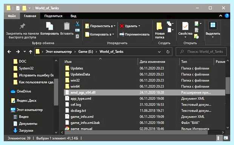Viewport: 234px width, 145px height.
Task: Expand address bar history dropdown
Action: pos(159,52)
